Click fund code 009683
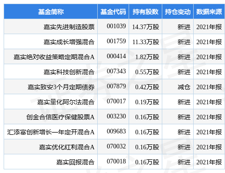 116,132
